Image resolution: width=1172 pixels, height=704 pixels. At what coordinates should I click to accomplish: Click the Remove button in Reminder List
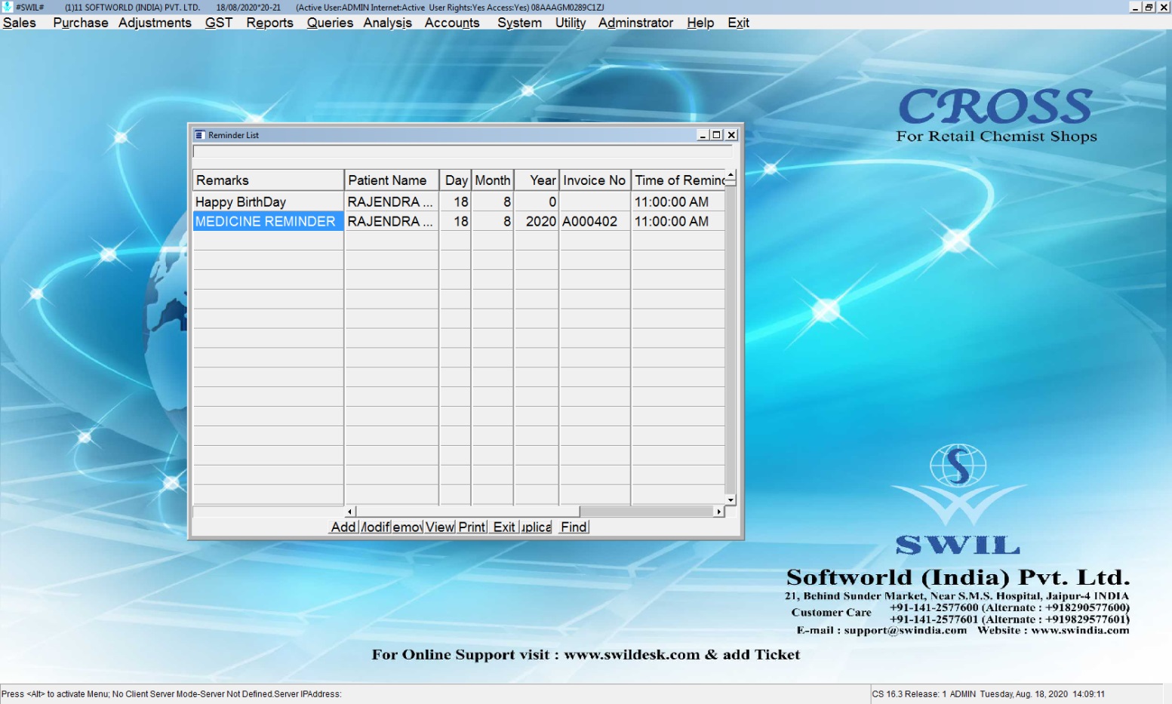[408, 527]
